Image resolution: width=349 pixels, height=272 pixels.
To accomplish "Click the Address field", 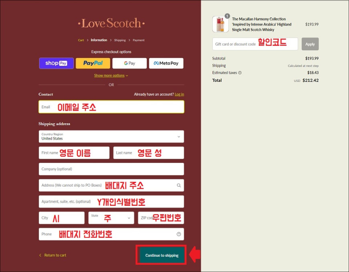I will tap(111, 185).
